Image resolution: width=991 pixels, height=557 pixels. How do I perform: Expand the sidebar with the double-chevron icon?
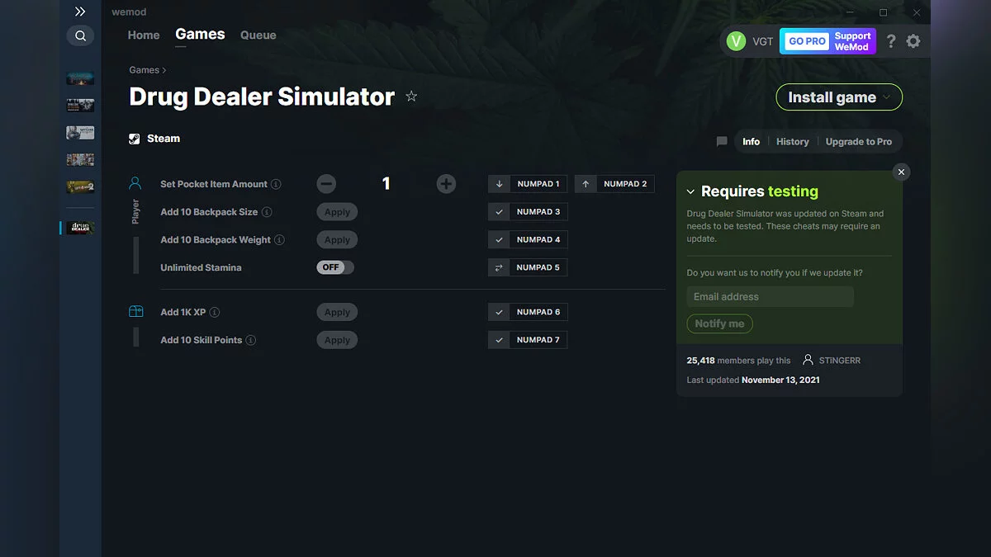(80, 12)
